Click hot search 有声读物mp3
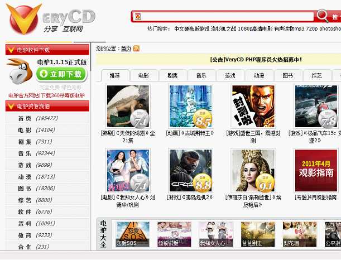 pos(289,28)
